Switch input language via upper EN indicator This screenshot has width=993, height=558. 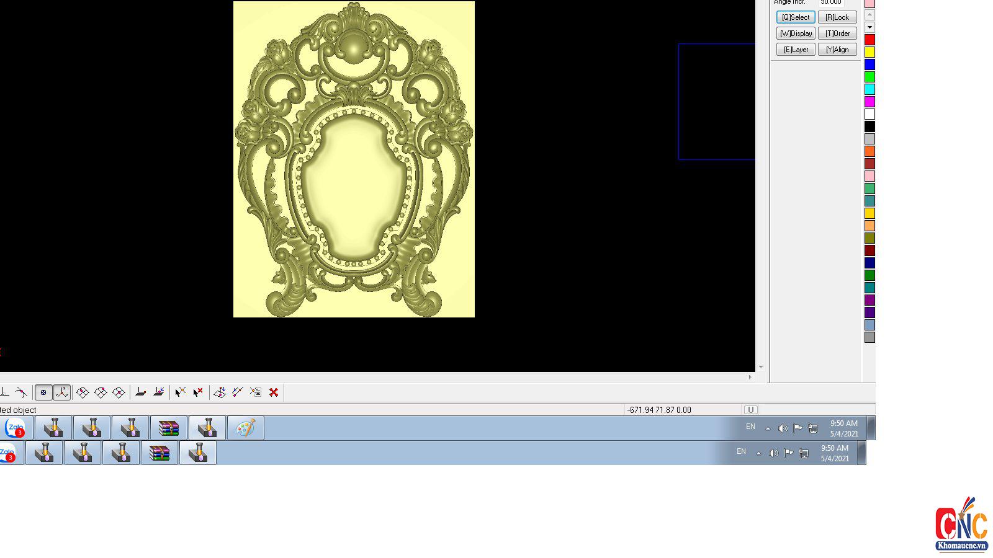coord(750,427)
